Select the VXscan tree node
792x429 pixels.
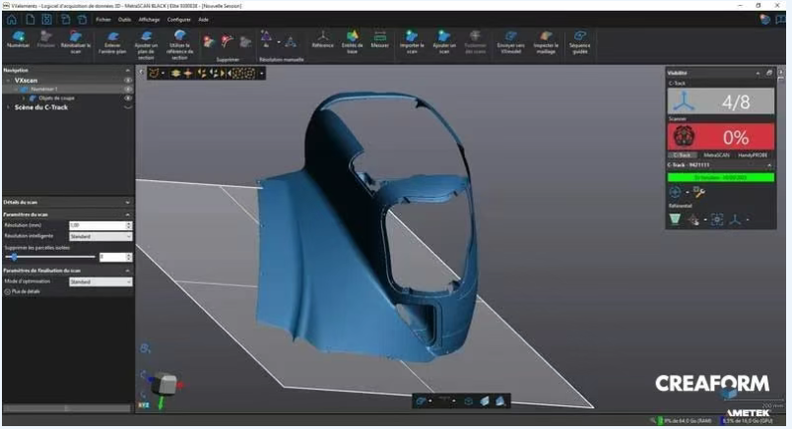click(26, 81)
